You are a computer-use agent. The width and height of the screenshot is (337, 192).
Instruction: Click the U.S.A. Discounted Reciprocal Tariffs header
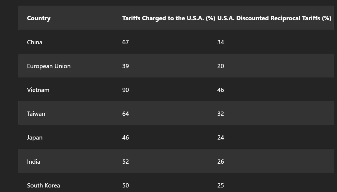(274, 18)
